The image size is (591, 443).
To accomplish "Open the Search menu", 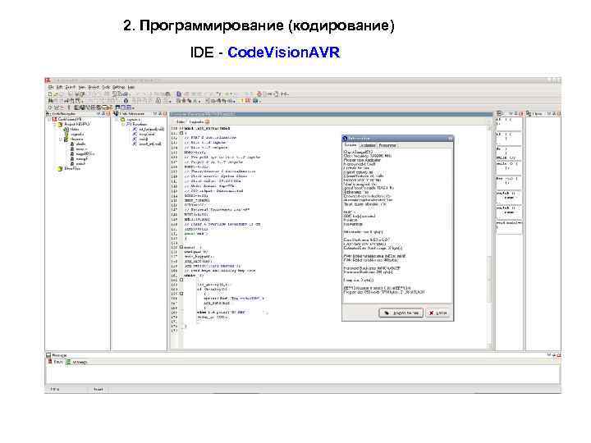I will [70, 88].
